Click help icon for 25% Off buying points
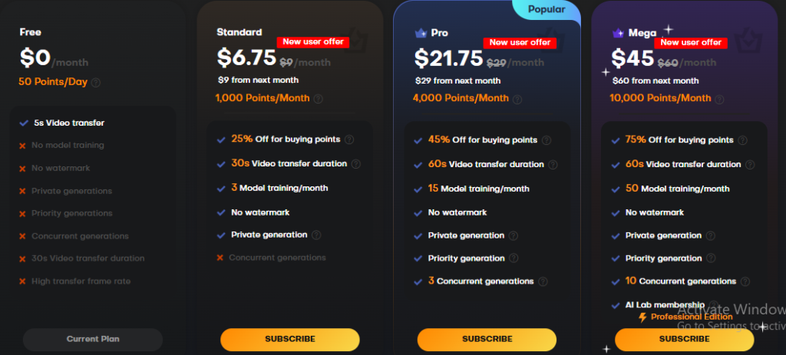 (349, 140)
